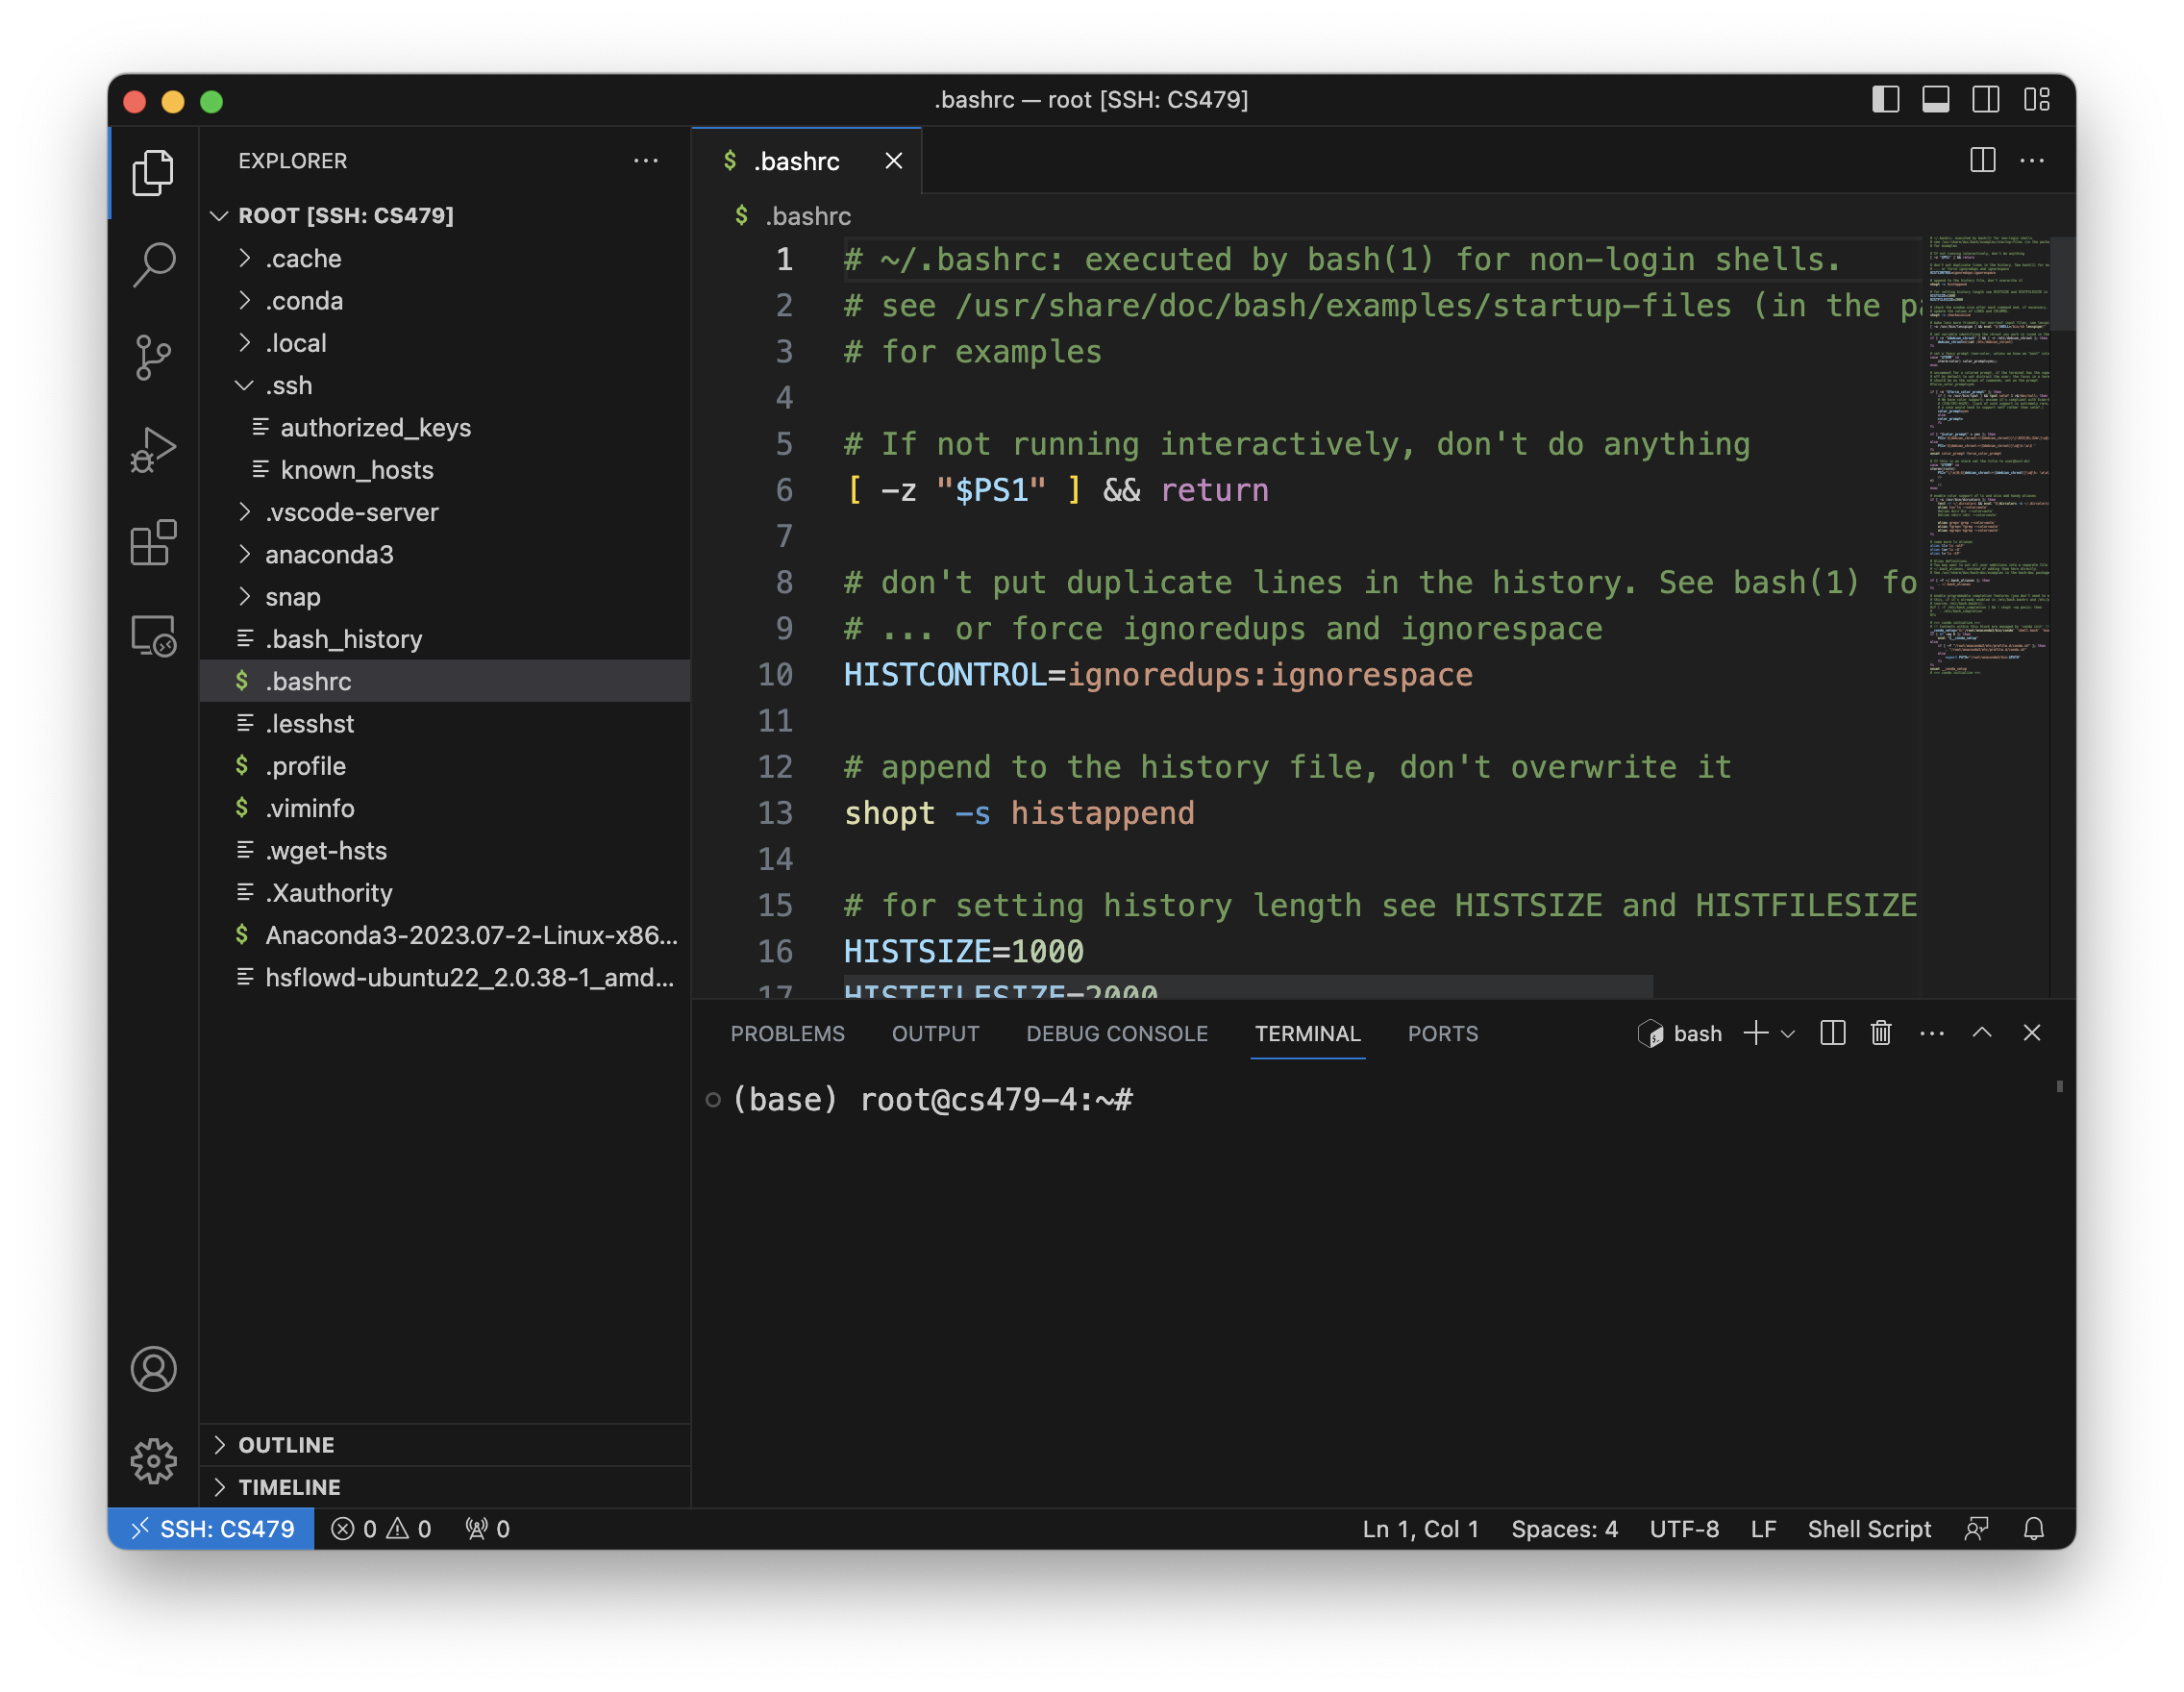This screenshot has width=2184, height=1692.
Task: Toggle secondary side bar visibility
Action: 1985,100
